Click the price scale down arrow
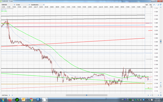163x102 pixels. (x=161, y=83)
